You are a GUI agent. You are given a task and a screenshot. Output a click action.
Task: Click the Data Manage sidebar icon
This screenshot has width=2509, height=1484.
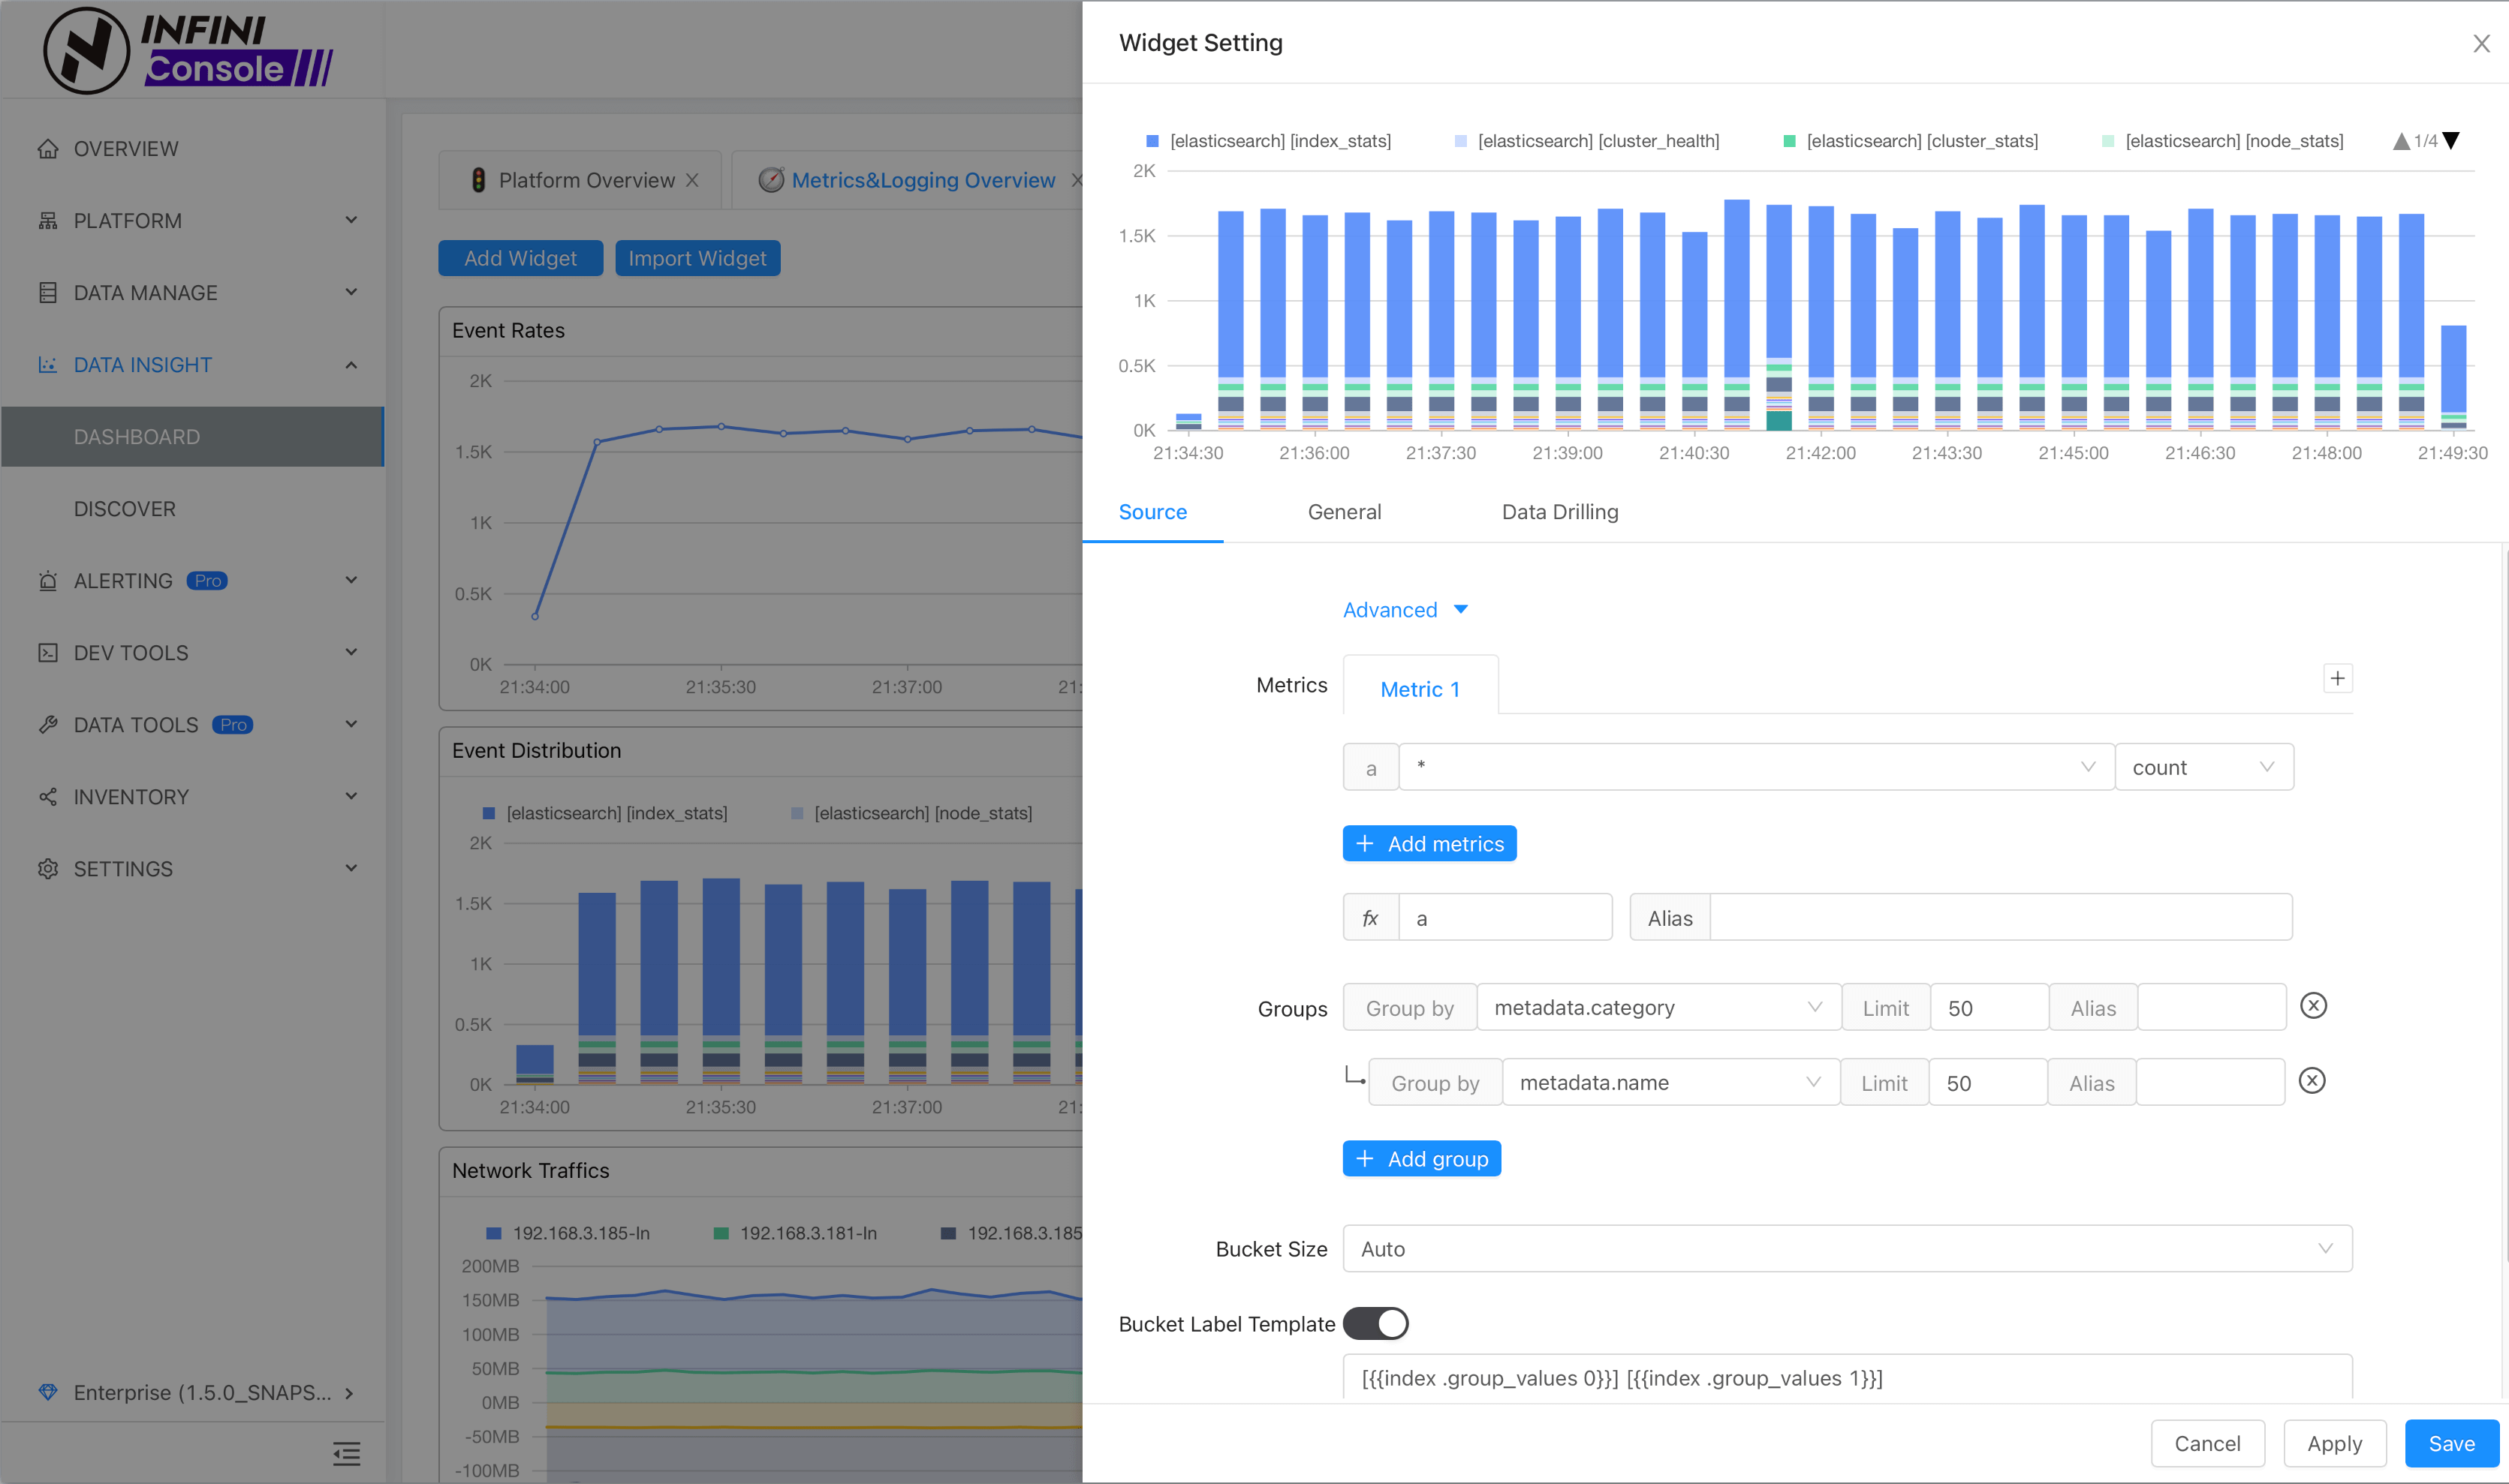47,293
